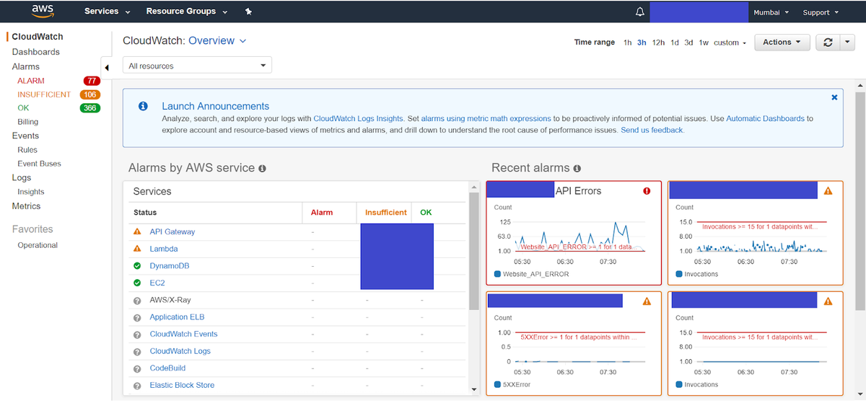
Task: Select the 1d time range
Action: pos(675,43)
